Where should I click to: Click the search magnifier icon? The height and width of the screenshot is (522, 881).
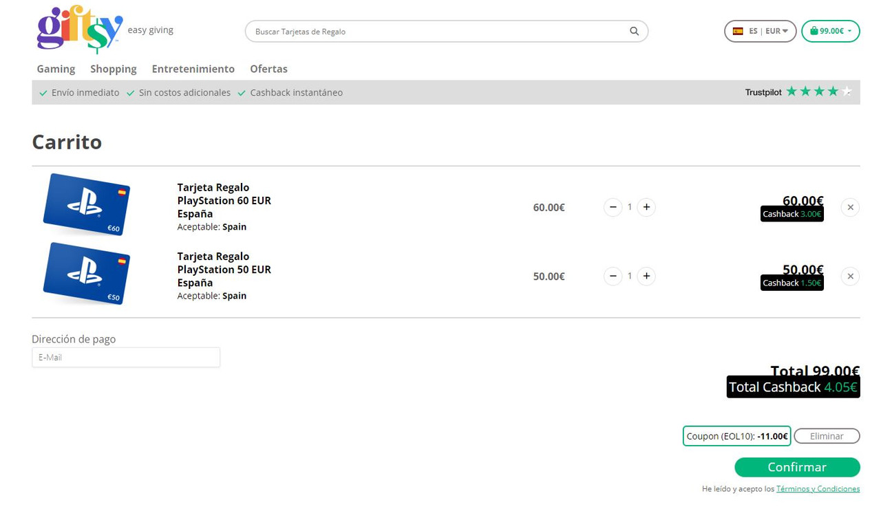634,31
